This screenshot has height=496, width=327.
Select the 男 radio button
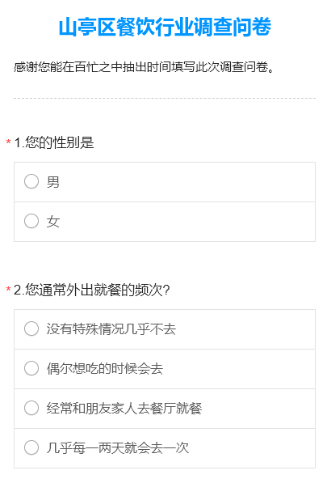click(31, 181)
